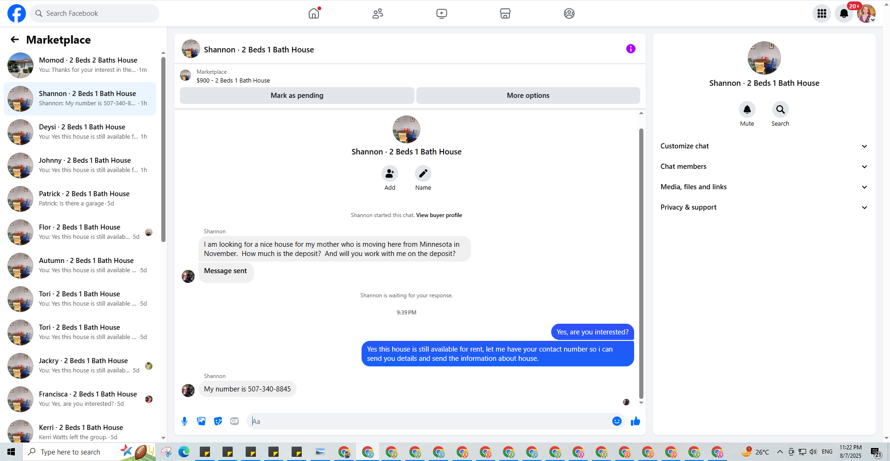Viewport: 890px width, 461px height.
Task: Expand Privacy & support section
Action: click(764, 207)
